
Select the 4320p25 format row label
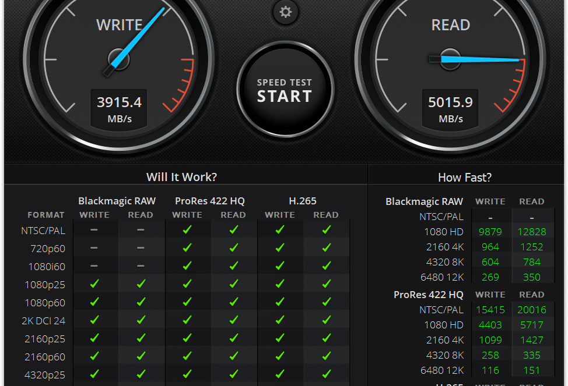(x=45, y=375)
